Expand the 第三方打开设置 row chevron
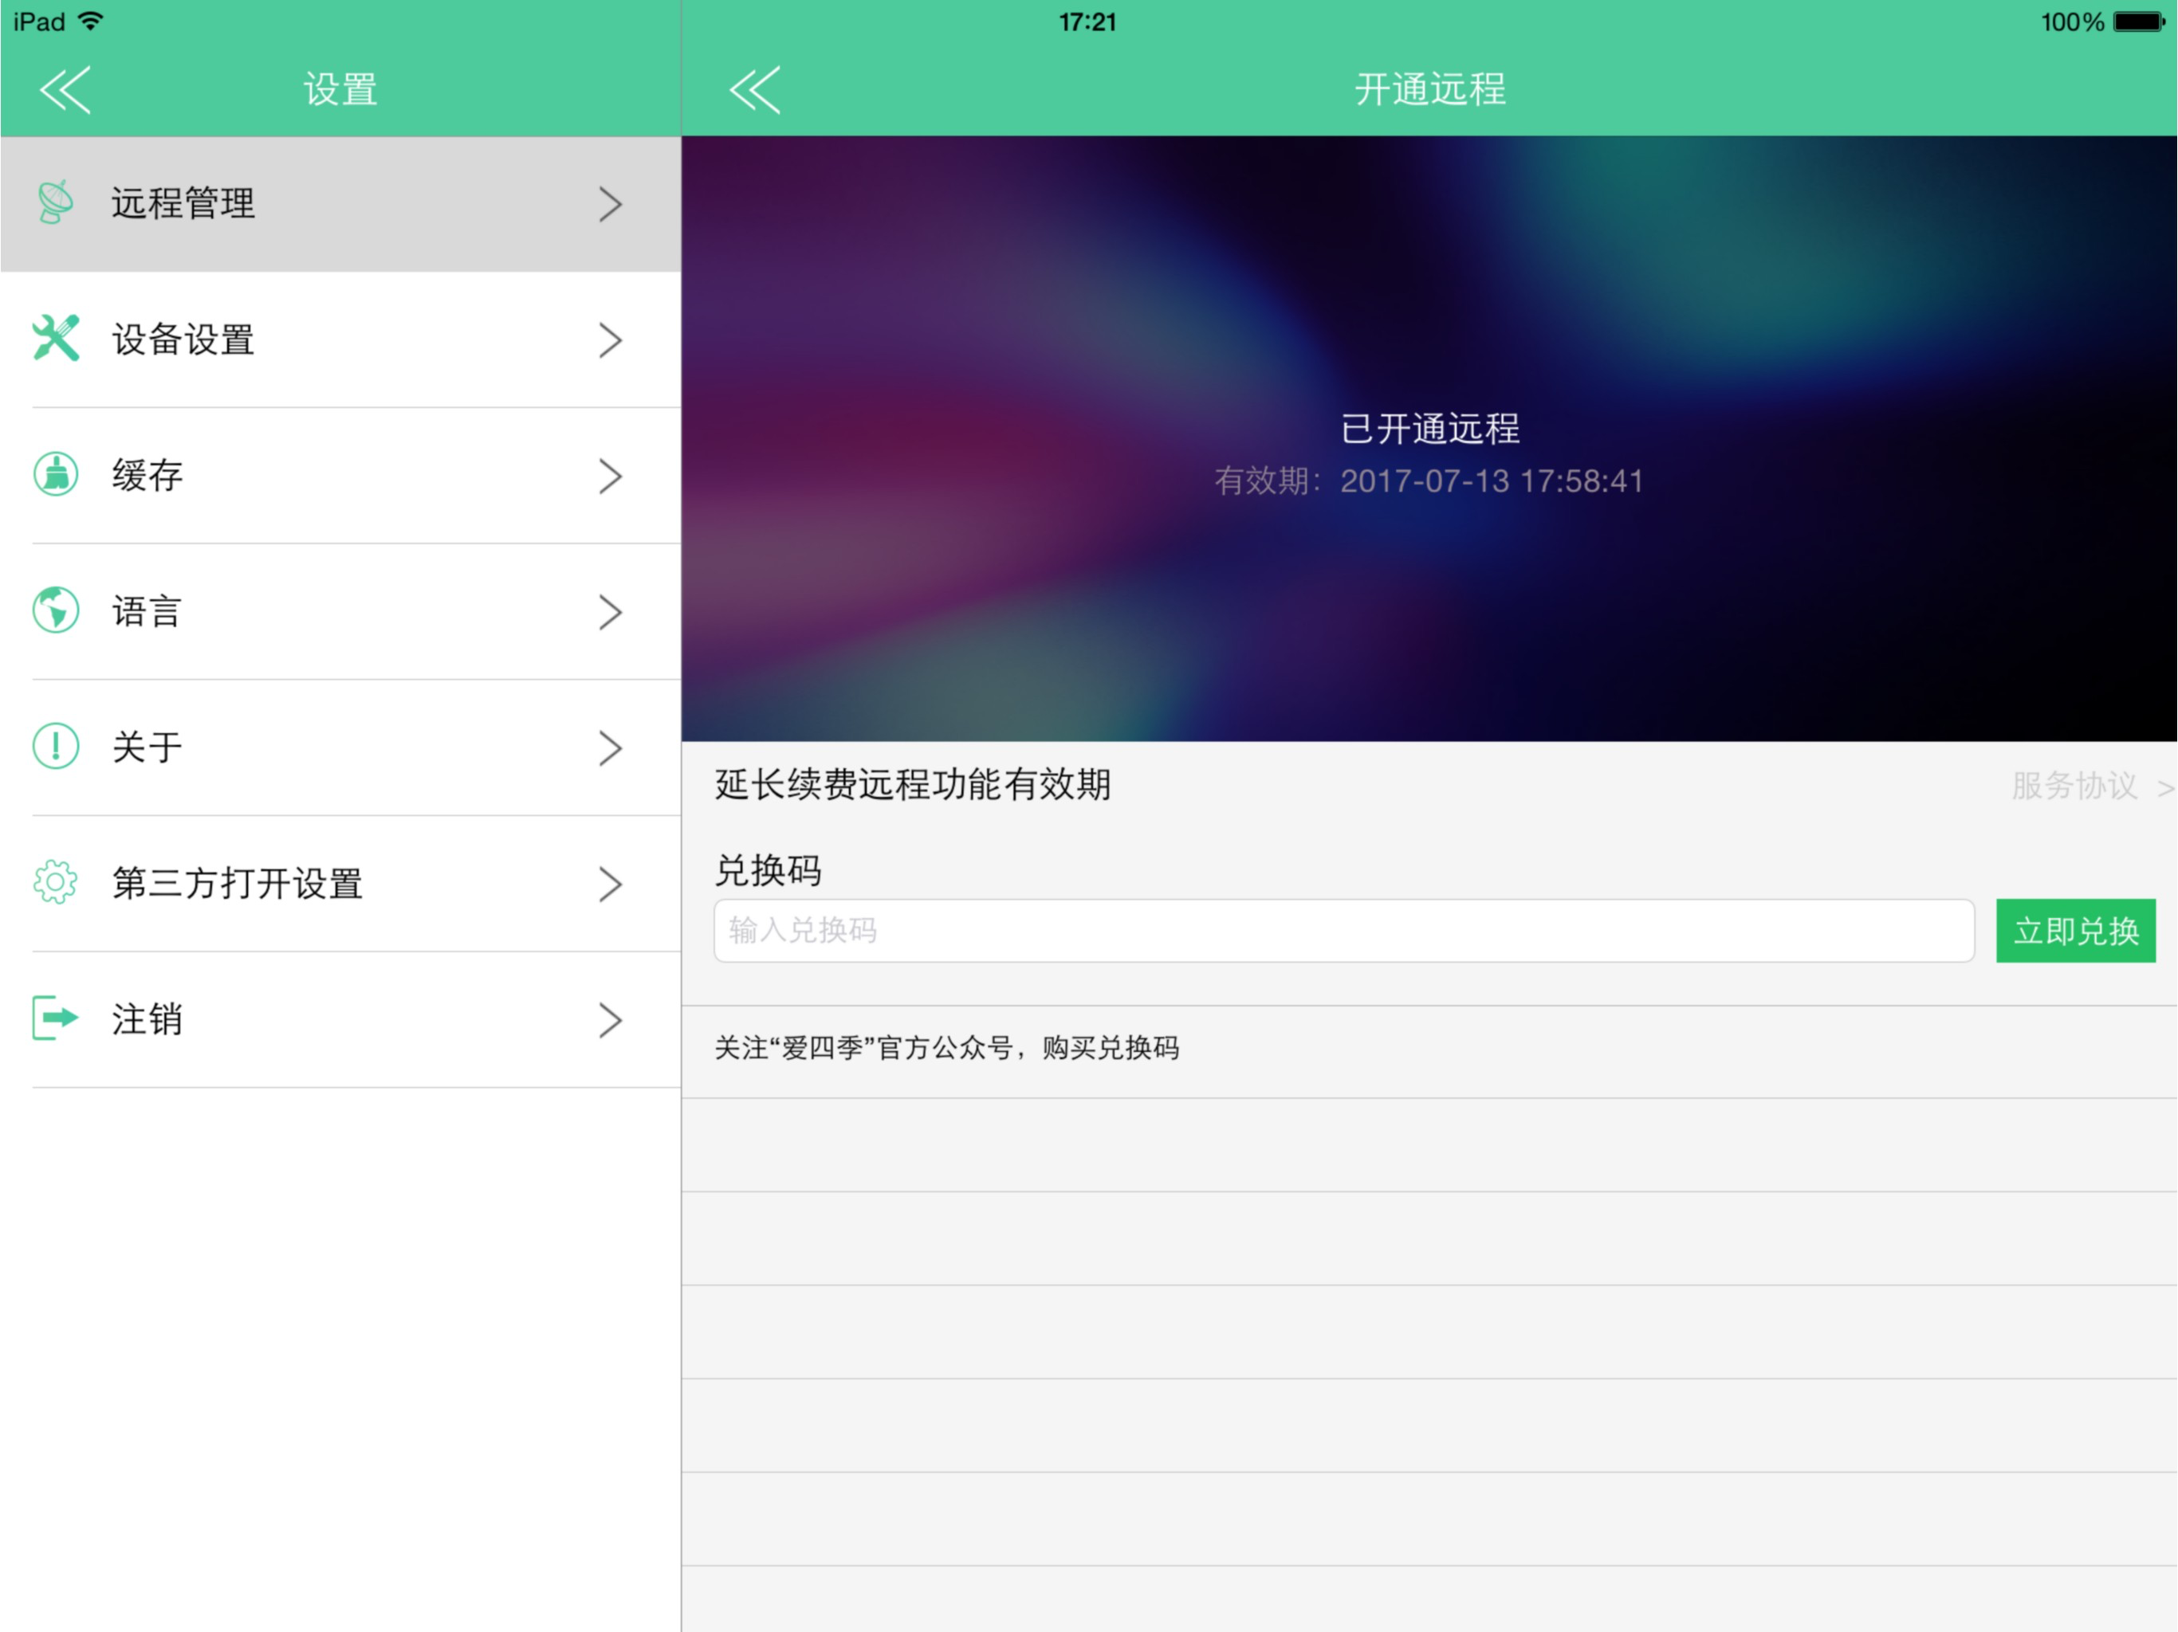 coord(611,884)
